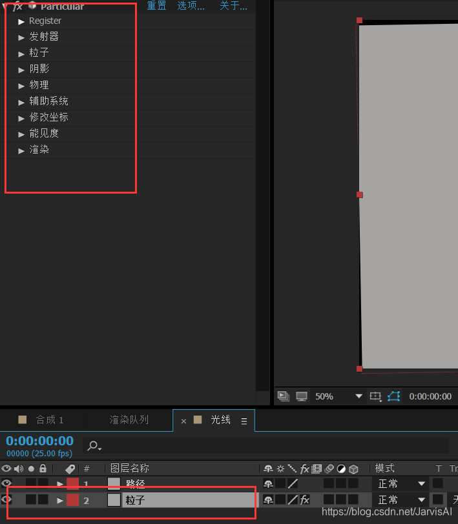Click the Particular effect cube icon
Screen dimensions: 458x524
click(x=32, y=5)
